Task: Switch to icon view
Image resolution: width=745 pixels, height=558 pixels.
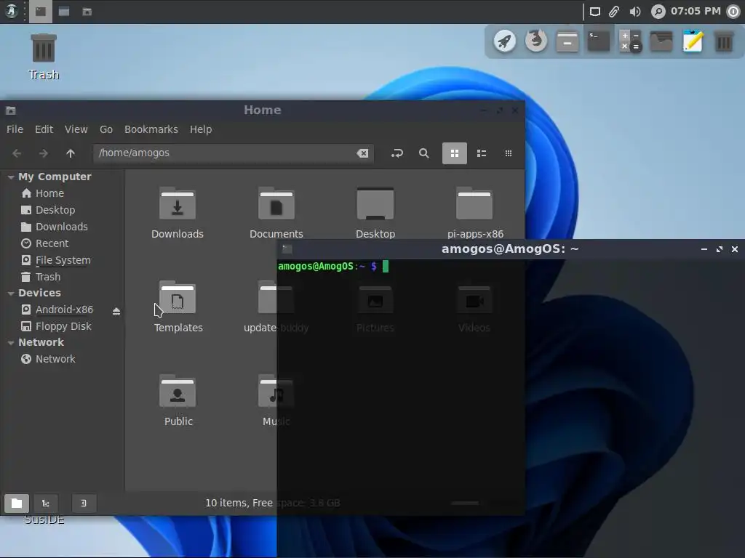Action: click(x=455, y=153)
